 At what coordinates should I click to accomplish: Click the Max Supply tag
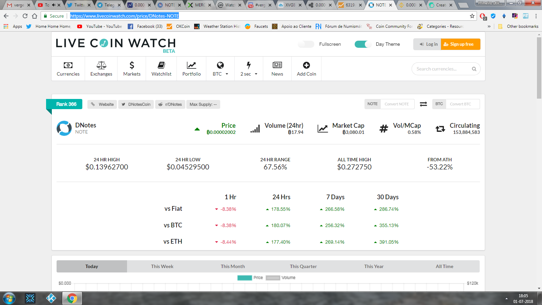[x=203, y=104]
